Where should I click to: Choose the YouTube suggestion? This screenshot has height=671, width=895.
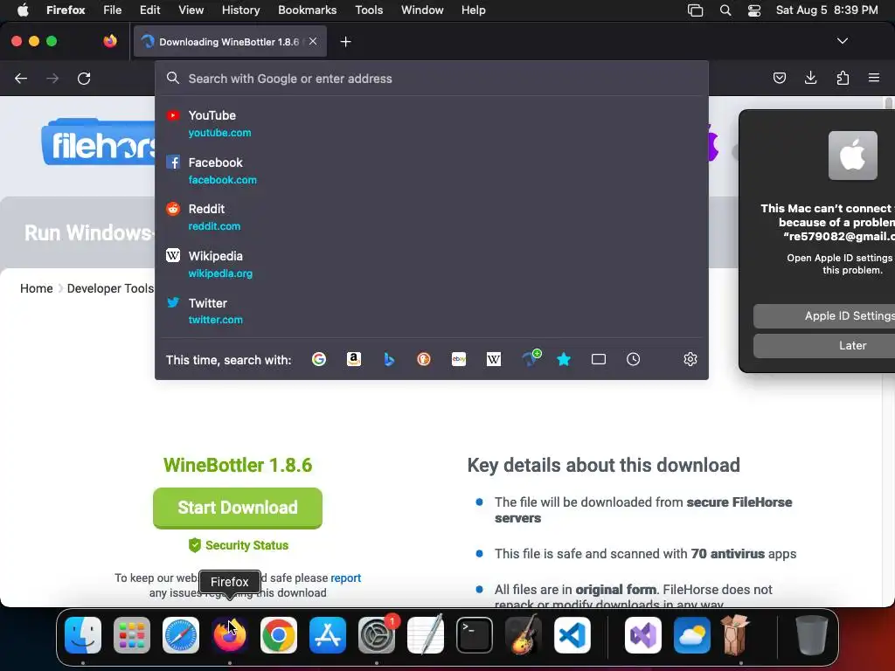coord(432,123)
